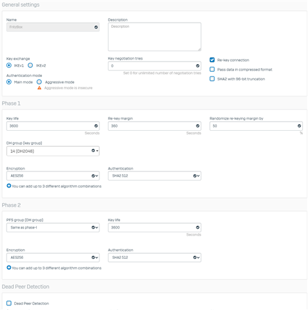Click the plus icon under Phase 1 encryption
Image resolution: width=308 pixels, height=310 pixels.
point(9,186)
